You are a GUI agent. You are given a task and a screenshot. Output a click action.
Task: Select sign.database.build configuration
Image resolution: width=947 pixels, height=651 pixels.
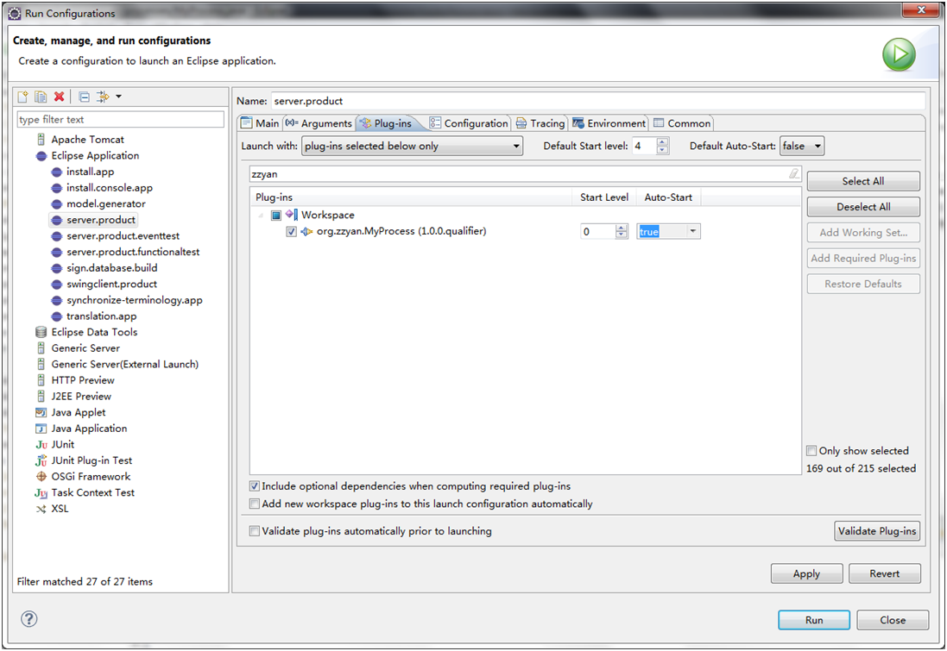tap(111, 268)
